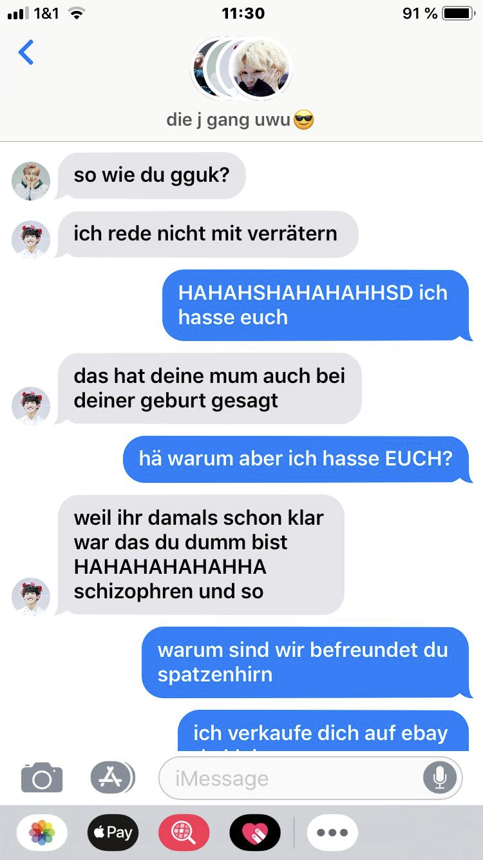The image size is (483, 860).
Task: Tap the 'das hat deine mum' message bubble
Action: point(209,388)
